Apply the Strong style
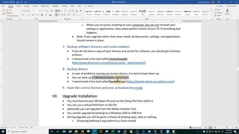239x134 pixels. 187,13
